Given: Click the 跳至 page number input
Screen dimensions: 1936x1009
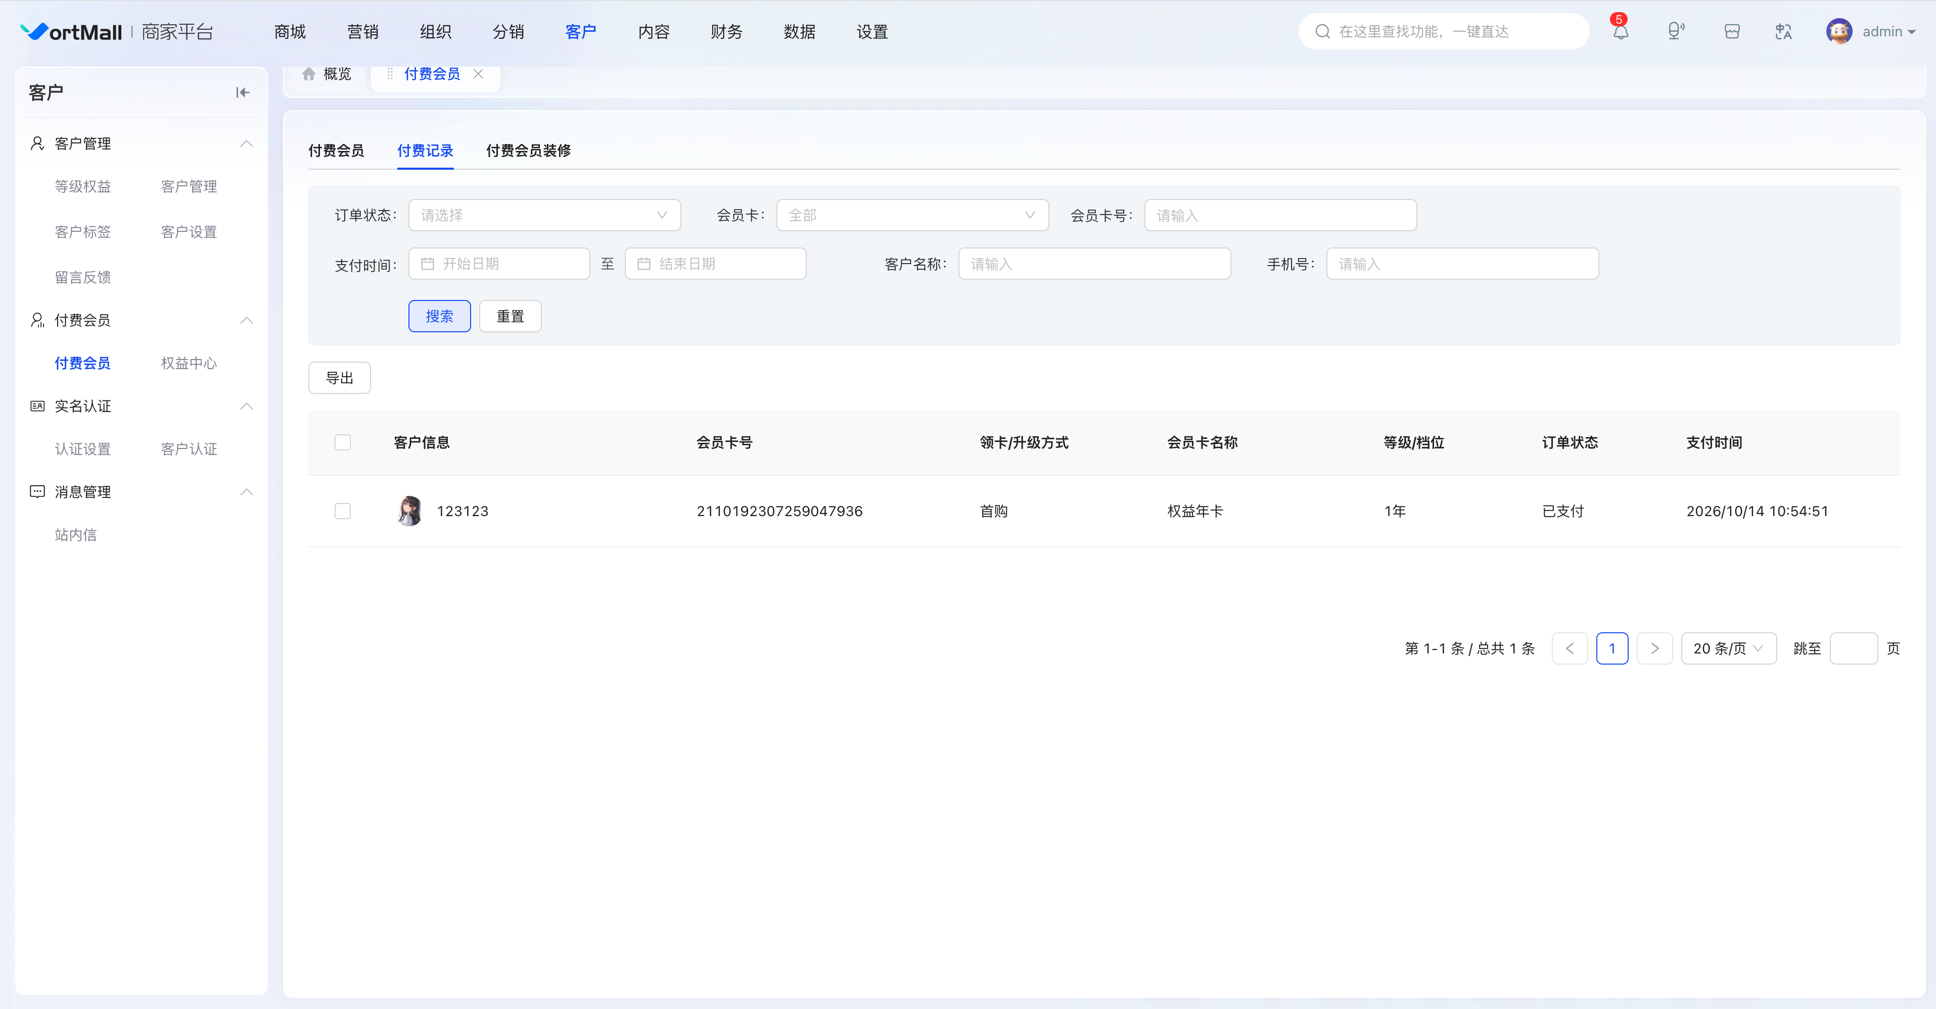Looking at the screenshot, I should [x=1853, y=648].
